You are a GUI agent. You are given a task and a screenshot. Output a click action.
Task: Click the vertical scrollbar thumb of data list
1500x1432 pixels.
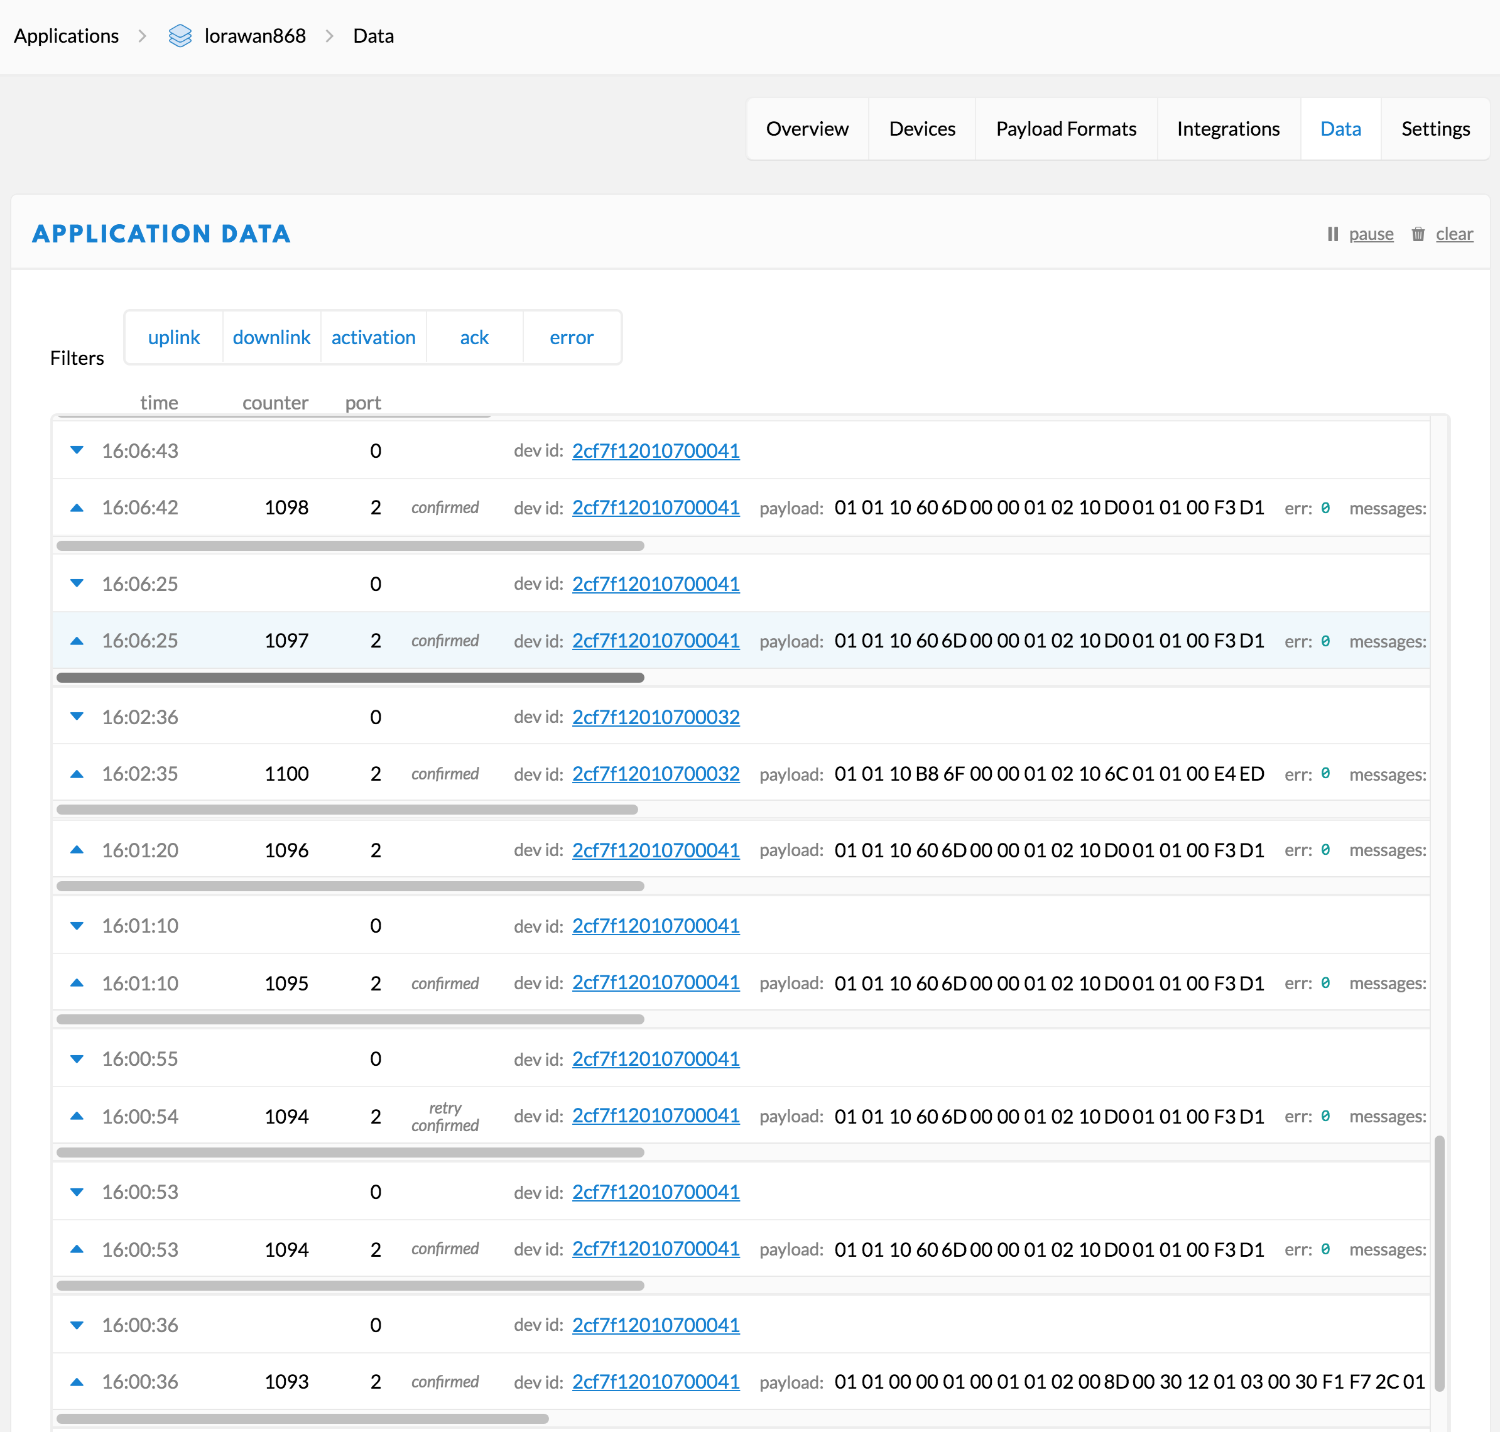pos(1439,1263)
